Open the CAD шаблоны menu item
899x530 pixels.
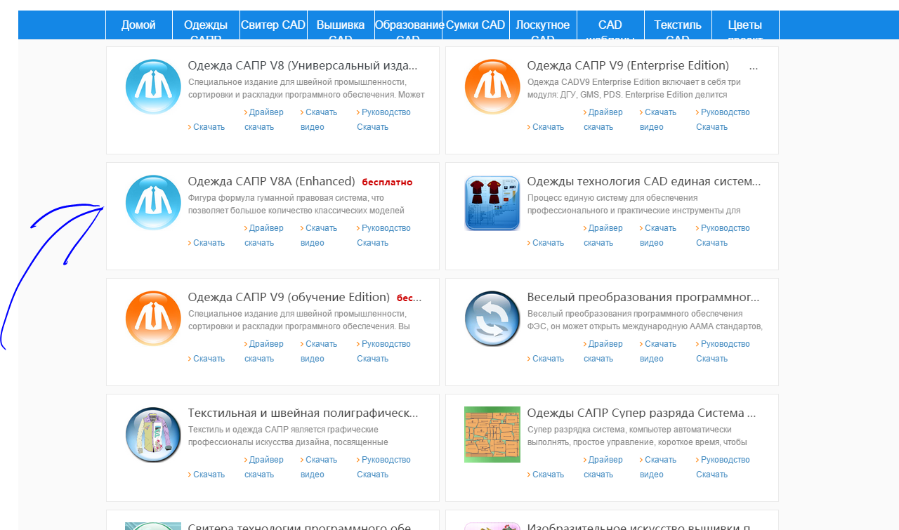pos(610,25)
